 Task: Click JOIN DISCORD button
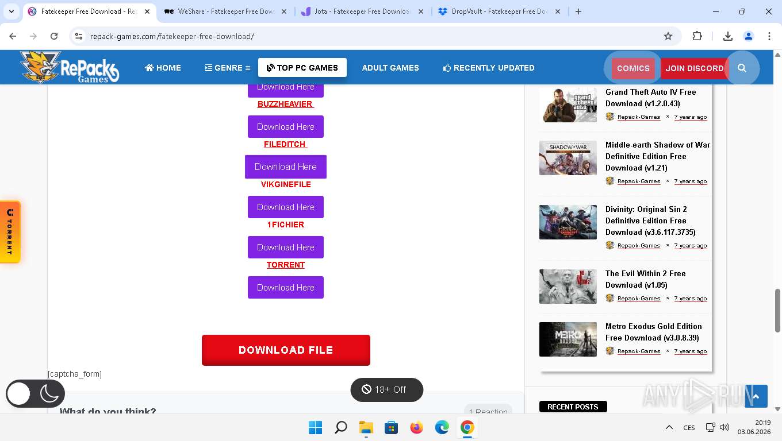tap(695, 68)
